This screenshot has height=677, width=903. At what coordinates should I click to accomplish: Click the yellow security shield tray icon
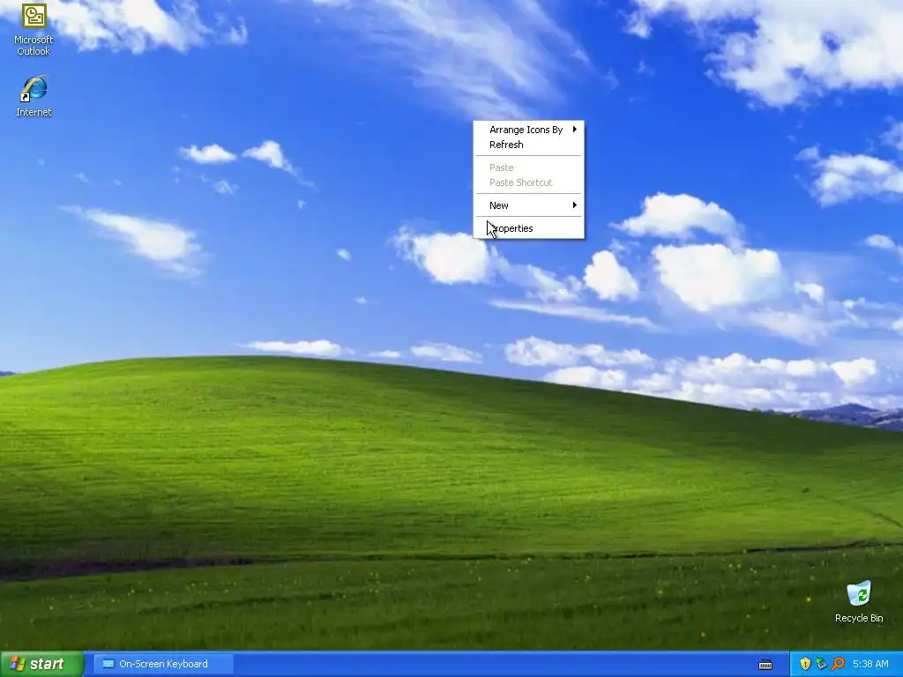[805, 664]
